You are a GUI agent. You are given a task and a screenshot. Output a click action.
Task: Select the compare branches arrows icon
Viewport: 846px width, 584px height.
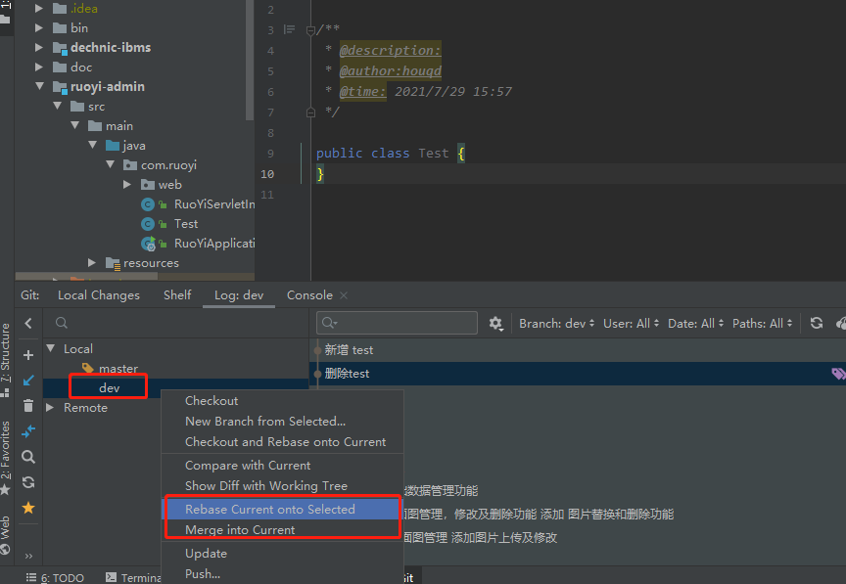click(28, 431)
